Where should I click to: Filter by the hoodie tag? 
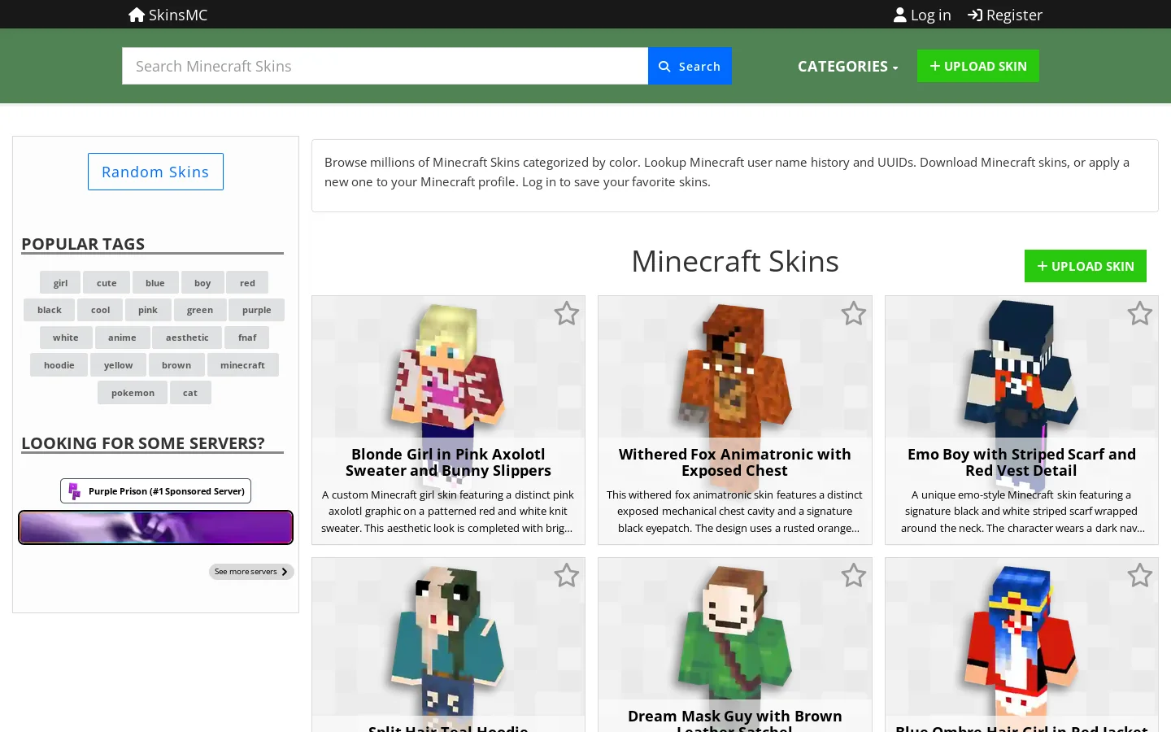(59, 365)
